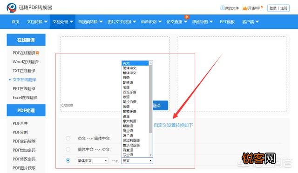The width and height of the screenshot is (298, 173).
Task: Choose 荷兰语 in the language list
Action: point(135,131)
